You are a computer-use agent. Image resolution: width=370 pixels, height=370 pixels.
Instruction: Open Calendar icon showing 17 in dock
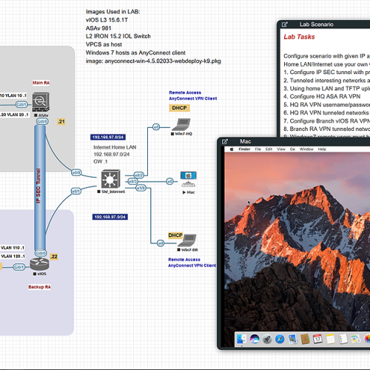317,339
